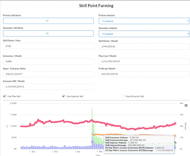Click the 'Volume' right axis title

click(x=186, y=126)
